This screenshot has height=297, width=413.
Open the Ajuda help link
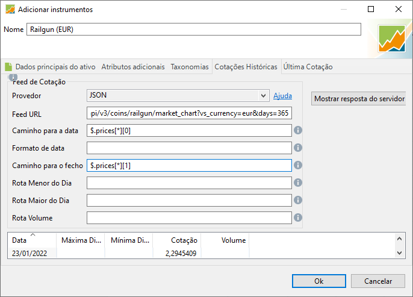coord(282,96)
